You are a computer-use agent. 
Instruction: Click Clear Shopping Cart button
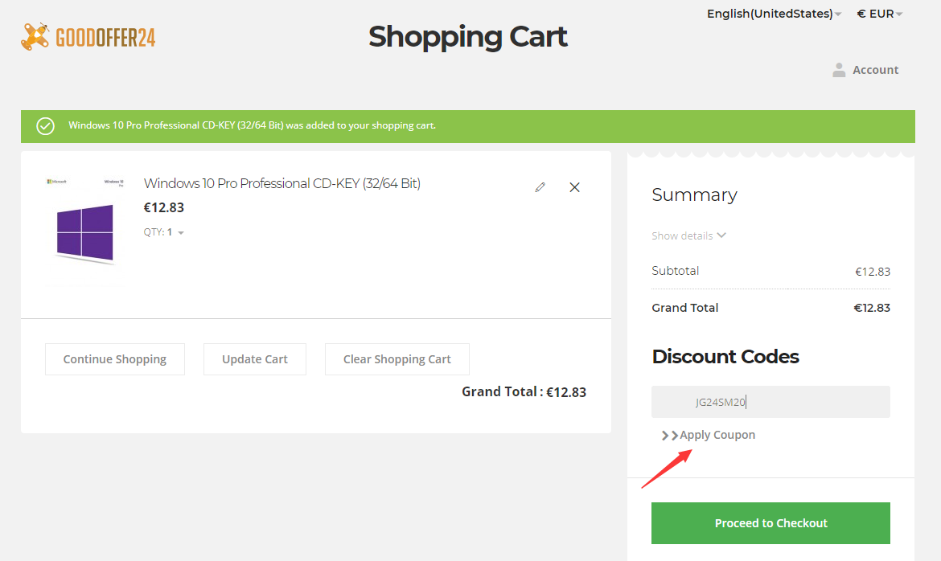point(397,359)
